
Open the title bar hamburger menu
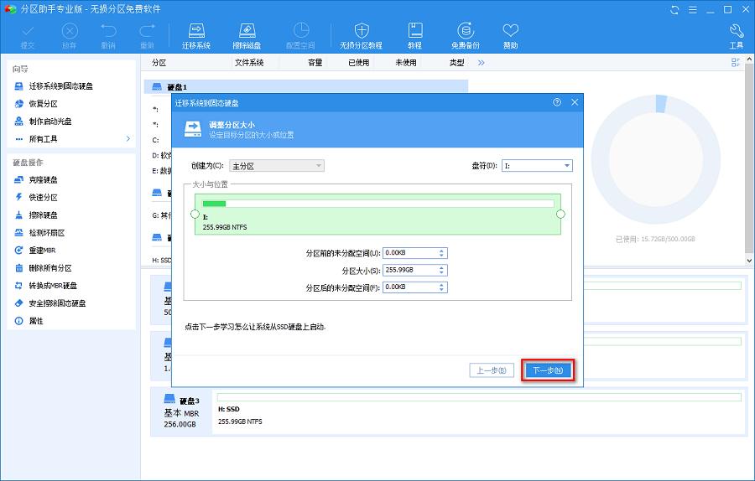click(x=692, y=9)
